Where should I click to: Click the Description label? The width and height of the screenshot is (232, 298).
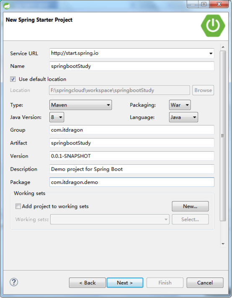coord(24,169)
